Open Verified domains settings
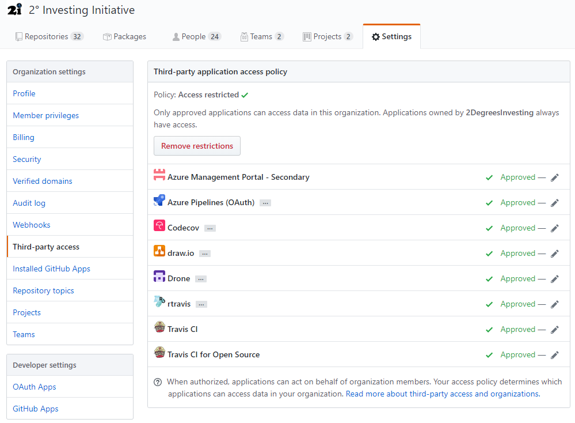575x423 pixels. (70, 182)
